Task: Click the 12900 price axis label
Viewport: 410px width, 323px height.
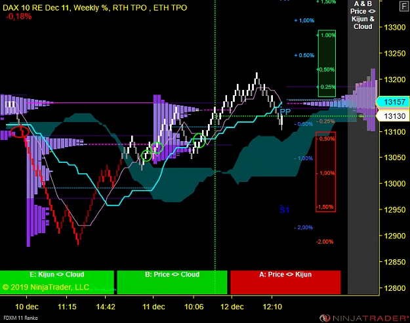Action: coord(394,236)
